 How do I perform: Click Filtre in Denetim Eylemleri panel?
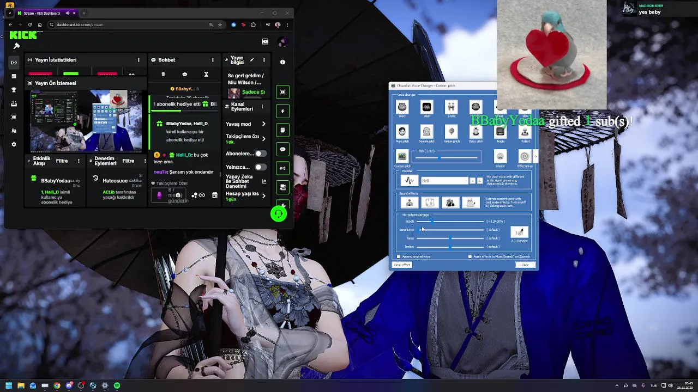[x=128, y=161]
